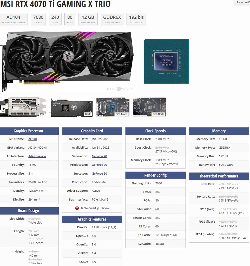Select the 2310 MHz base clock value
The height and width of the screenshot is (266, 250).
(162, 139)
